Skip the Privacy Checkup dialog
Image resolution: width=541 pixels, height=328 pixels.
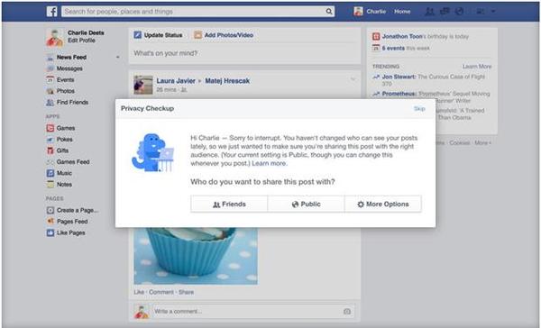tap(419, 109)
